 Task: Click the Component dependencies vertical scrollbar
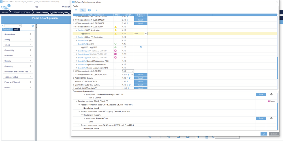pos(278,116)
